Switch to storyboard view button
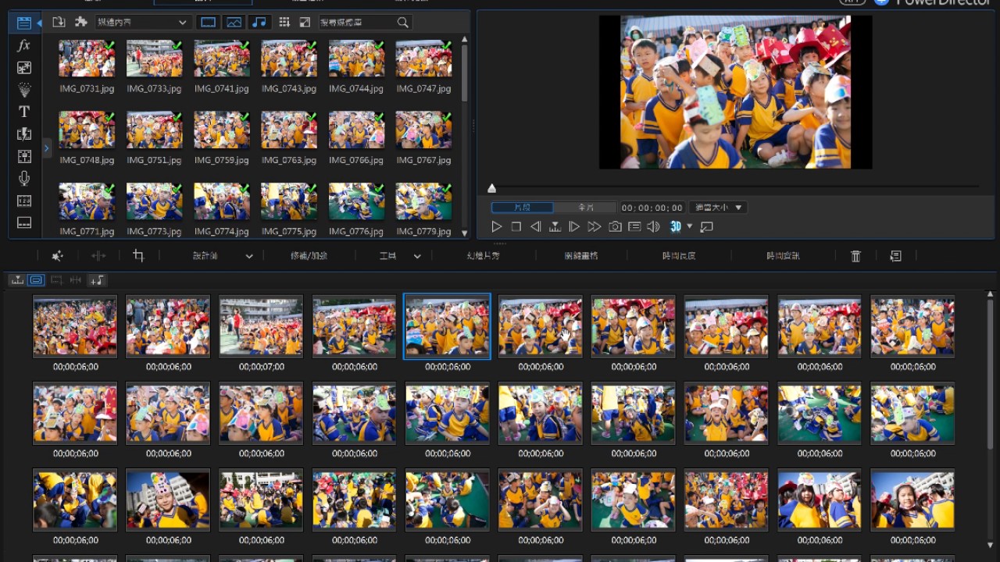The width and height of the screenshot is (1000, 562). click(36, 280)
